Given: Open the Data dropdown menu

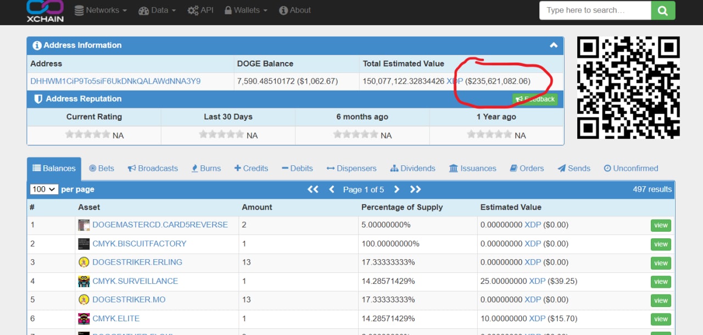Looking at the screenshot, I should [157, 10].
